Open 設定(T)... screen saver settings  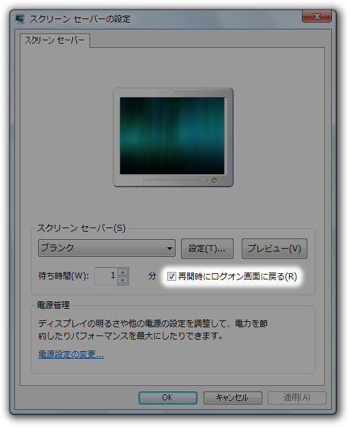pos(207,249)
